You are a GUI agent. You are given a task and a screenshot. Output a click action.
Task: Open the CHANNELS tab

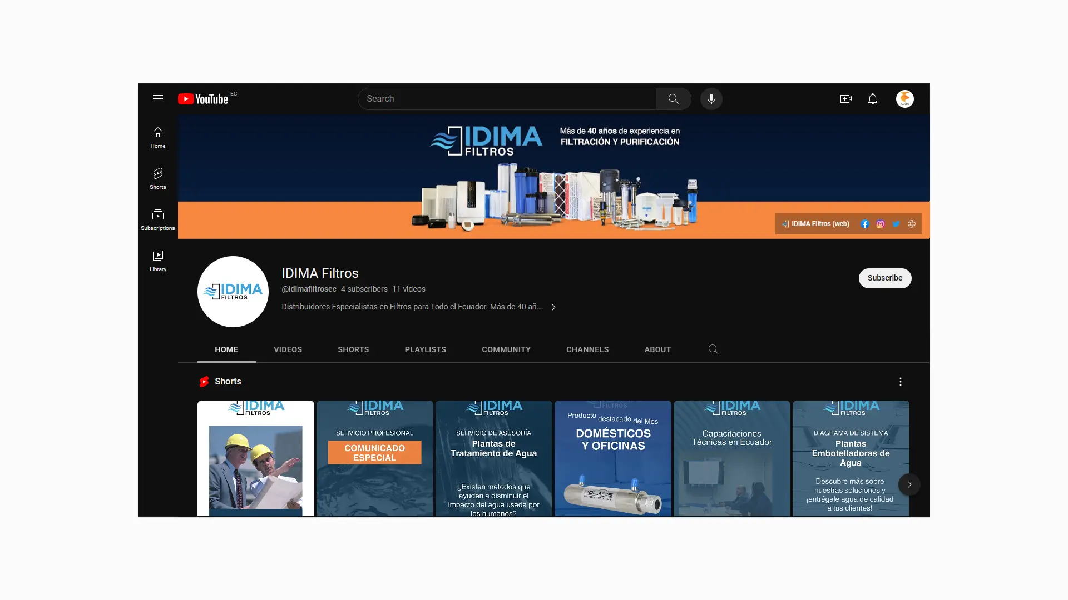(x=587, y=349)
